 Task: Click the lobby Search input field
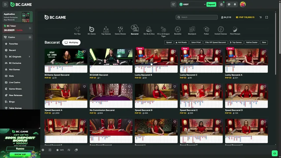point(197,17)
